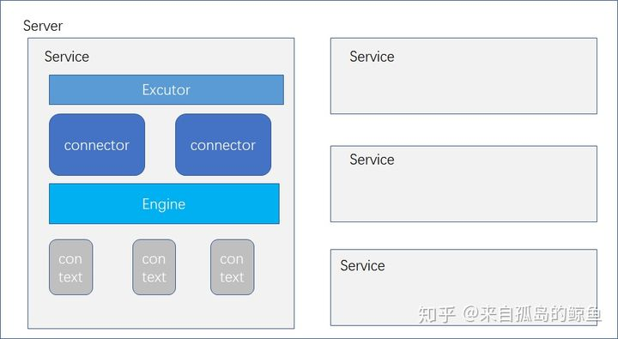Viewport: 618px width, 339px height.
Task: Click the Service label above Excutor
Action: 67,57
